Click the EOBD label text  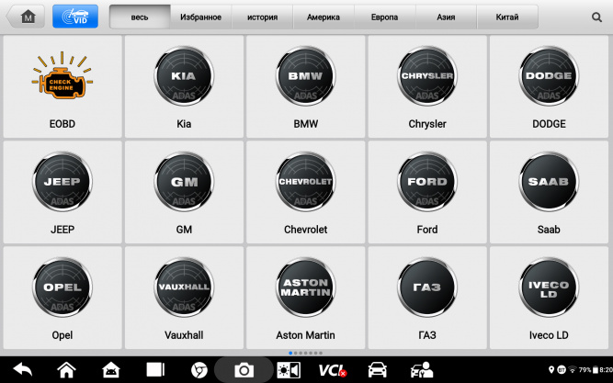pyautogui.click(x=62, y=124)
